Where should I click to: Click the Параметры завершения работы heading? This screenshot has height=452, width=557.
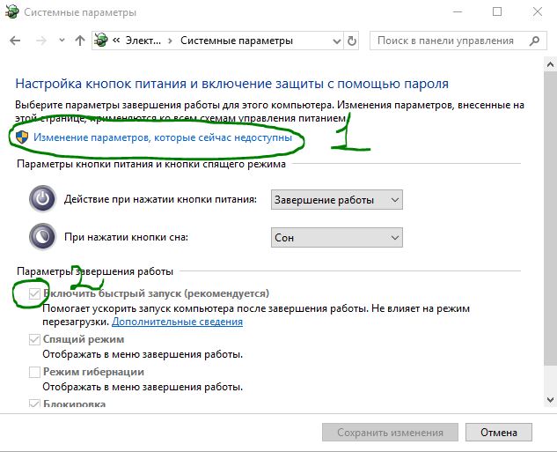pyautogui.click(x=95, y=271)
